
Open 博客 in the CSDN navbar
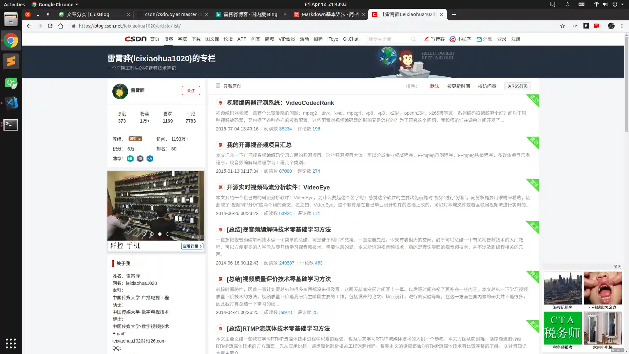tap(169, 39)
